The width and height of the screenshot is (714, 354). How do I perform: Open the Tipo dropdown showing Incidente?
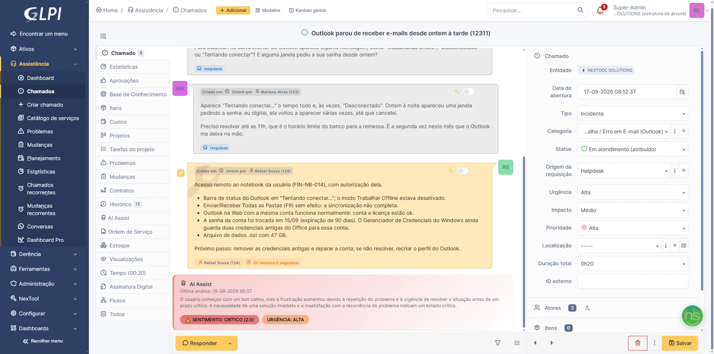point(633,114)
